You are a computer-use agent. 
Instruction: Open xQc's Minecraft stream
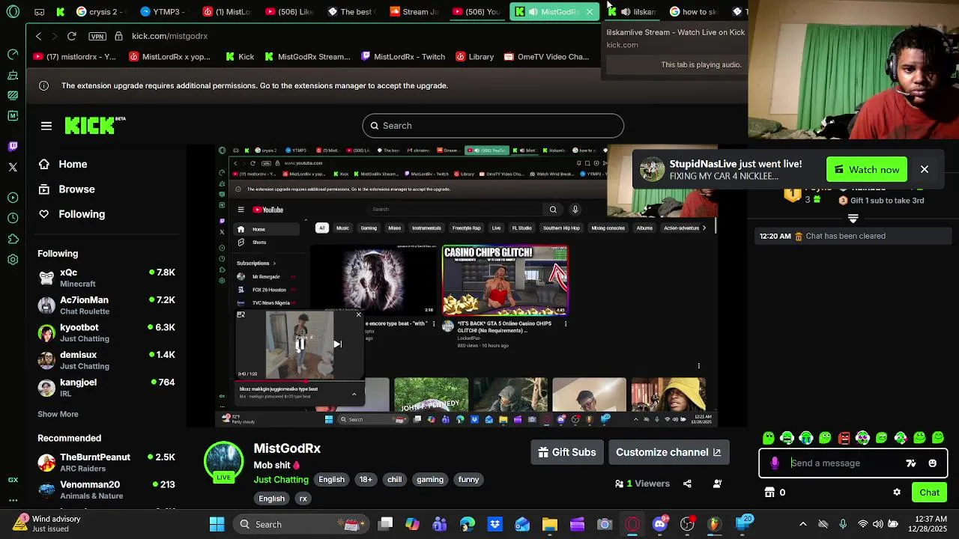106,278
